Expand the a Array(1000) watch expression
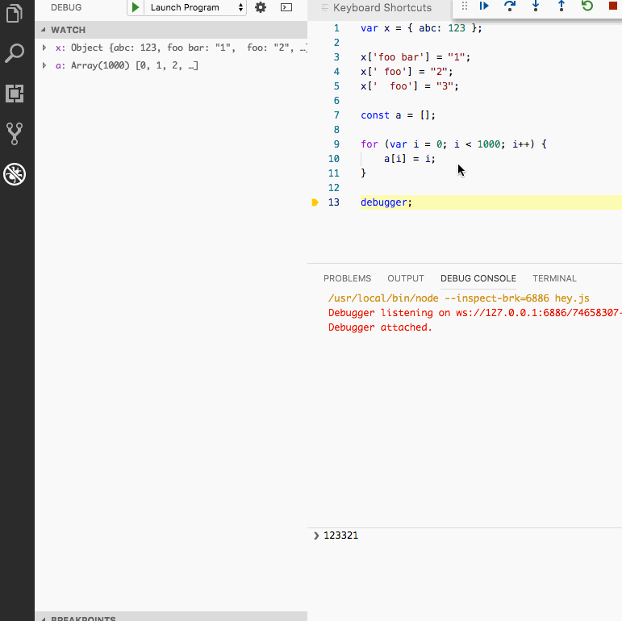 [x=44, y=65]
